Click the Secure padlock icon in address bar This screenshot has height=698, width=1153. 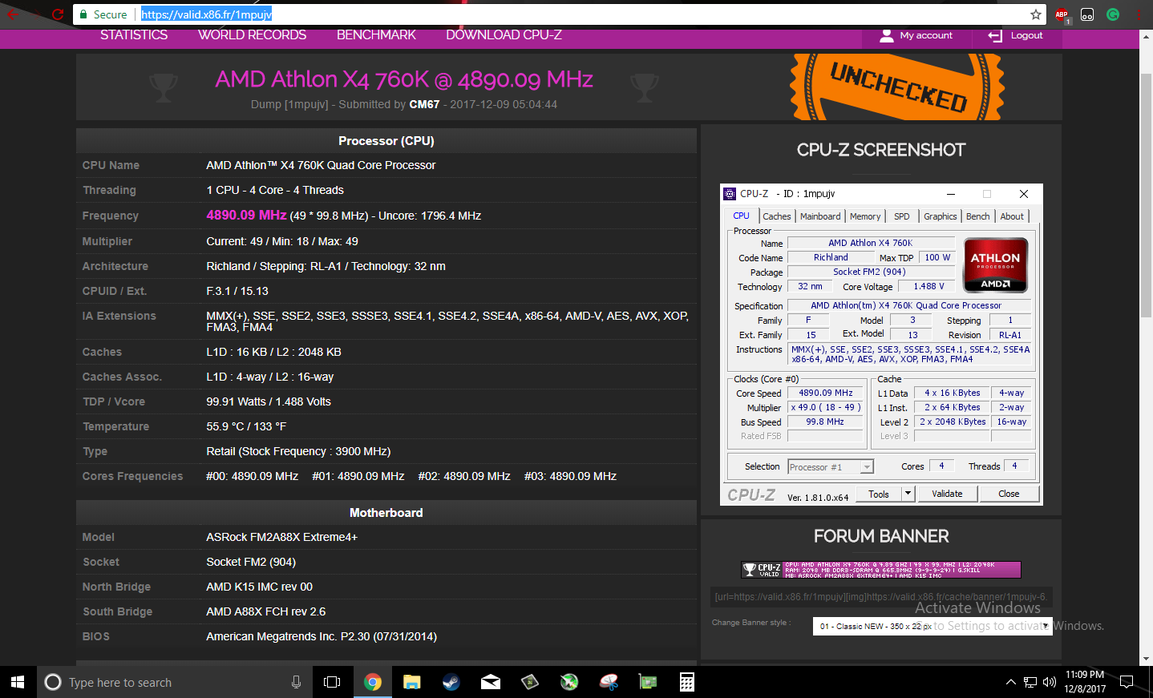[x=83, y=14]
